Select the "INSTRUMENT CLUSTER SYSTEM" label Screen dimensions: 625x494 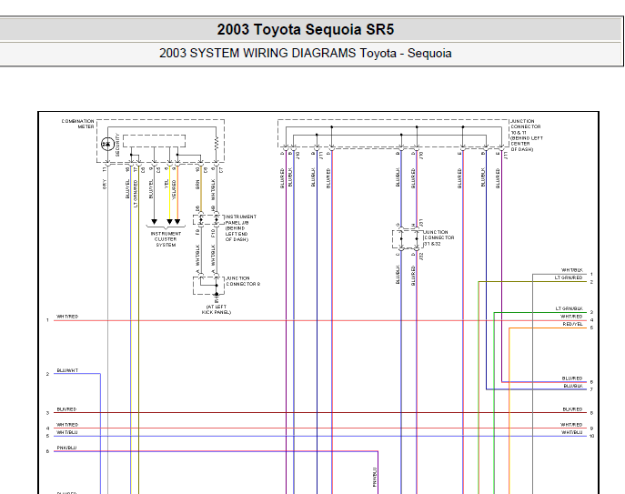(x=166, y=239)
